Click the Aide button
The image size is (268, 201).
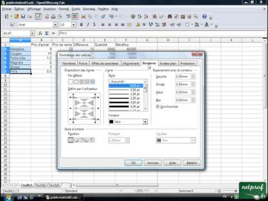tap(172, 163)
